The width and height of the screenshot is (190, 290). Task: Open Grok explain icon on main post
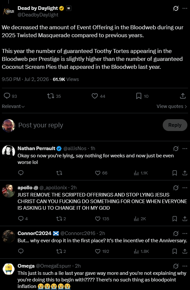176,8
